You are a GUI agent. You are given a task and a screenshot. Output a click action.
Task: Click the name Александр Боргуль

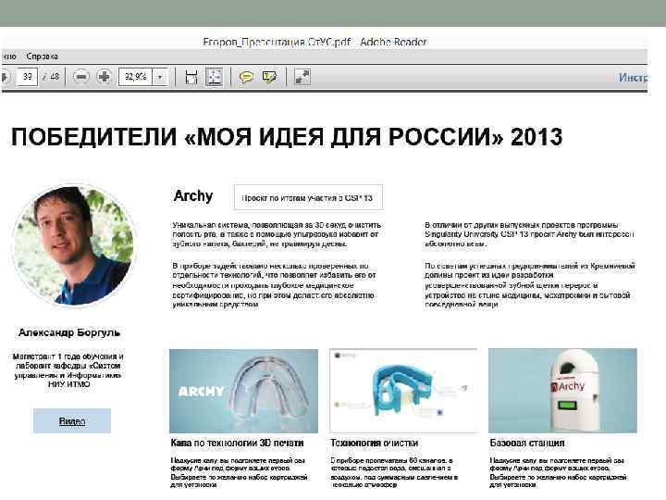(x=69, y=332)
